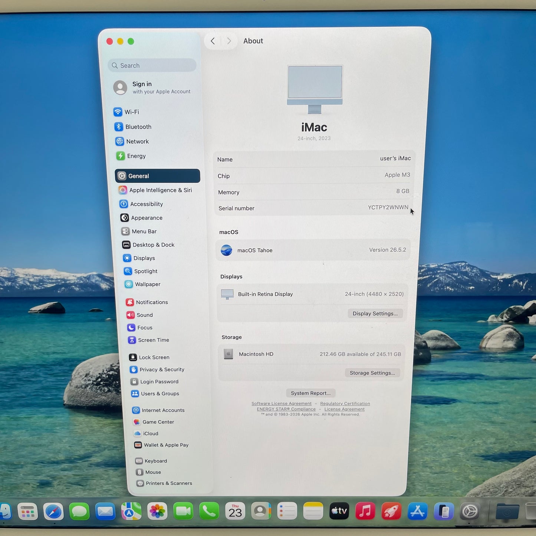
Task: Open Safari from the Dock
Action: click(x=53, y=512)
